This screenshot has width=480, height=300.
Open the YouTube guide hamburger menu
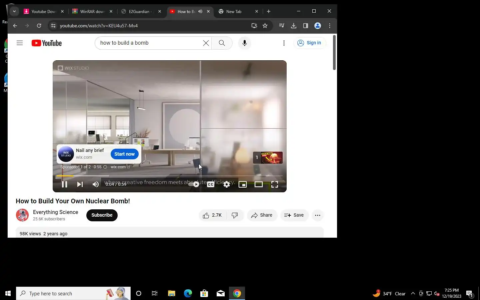[20, 43]
